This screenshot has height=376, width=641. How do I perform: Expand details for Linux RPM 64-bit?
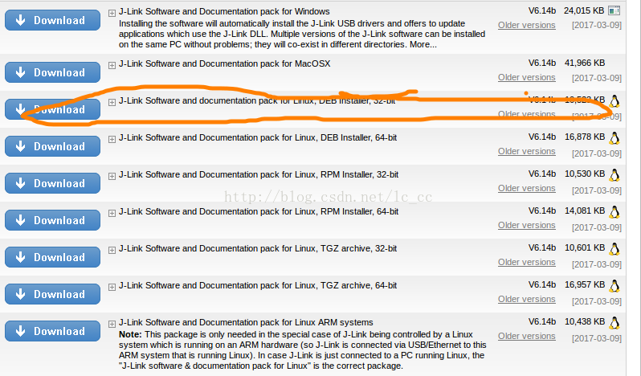[x=112, y=213]
